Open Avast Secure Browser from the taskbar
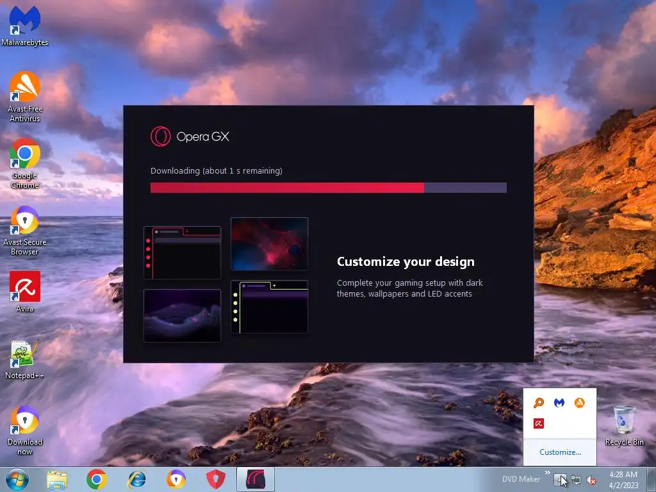 pos(176,479)
